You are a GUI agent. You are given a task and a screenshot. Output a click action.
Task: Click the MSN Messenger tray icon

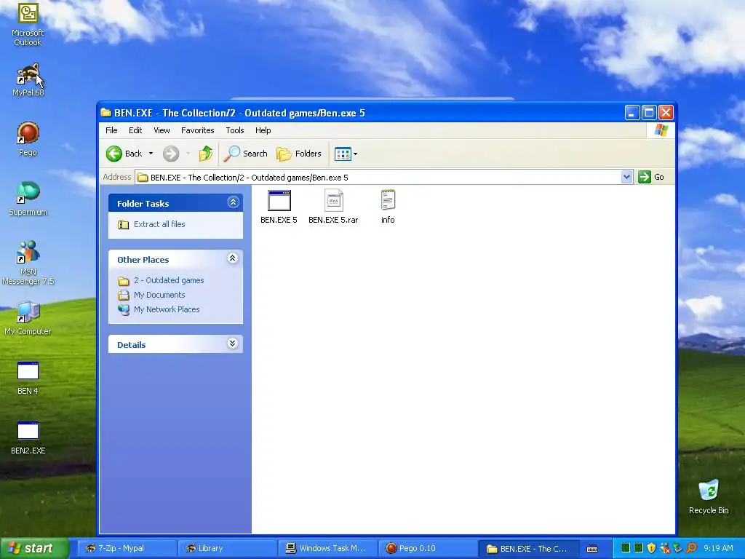665,548
